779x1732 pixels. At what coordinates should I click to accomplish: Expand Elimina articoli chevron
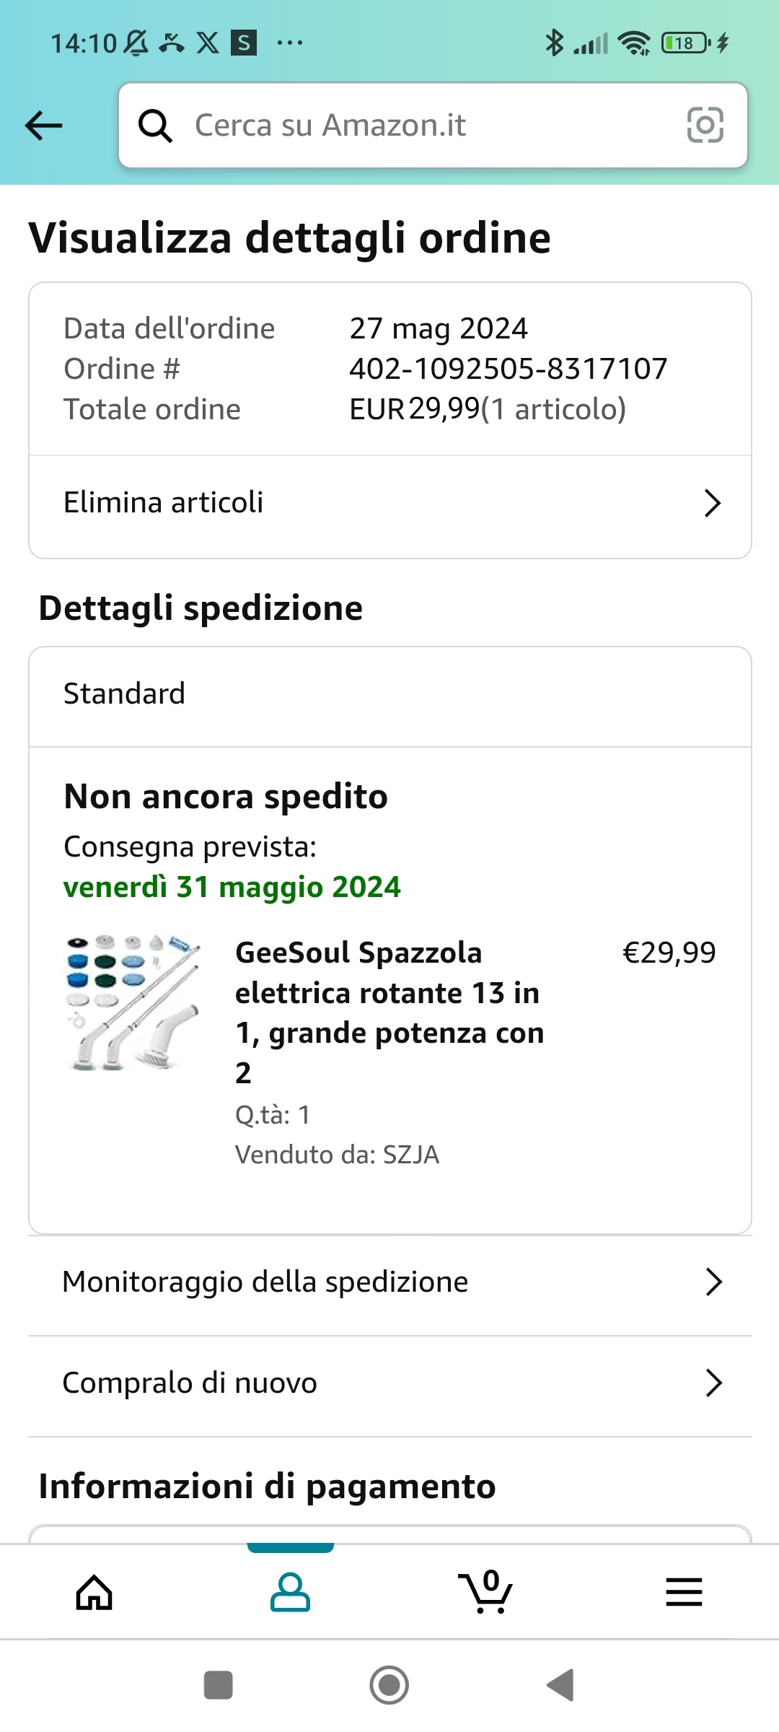pos(713,503)
